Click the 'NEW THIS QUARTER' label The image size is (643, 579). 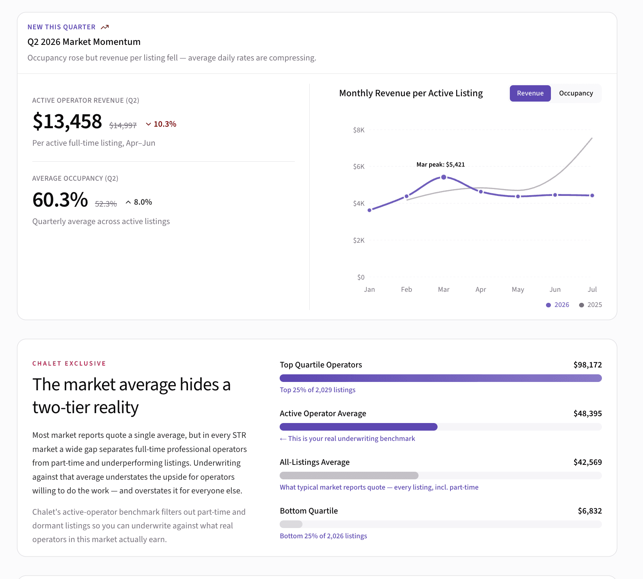tap(62, 27)
